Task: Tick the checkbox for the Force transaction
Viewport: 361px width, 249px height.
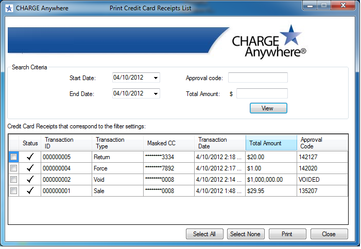Action: tap(14, 168)
